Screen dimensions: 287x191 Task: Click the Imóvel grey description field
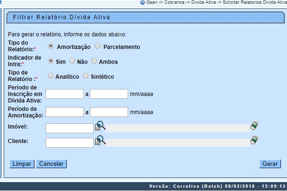[178, 128]
